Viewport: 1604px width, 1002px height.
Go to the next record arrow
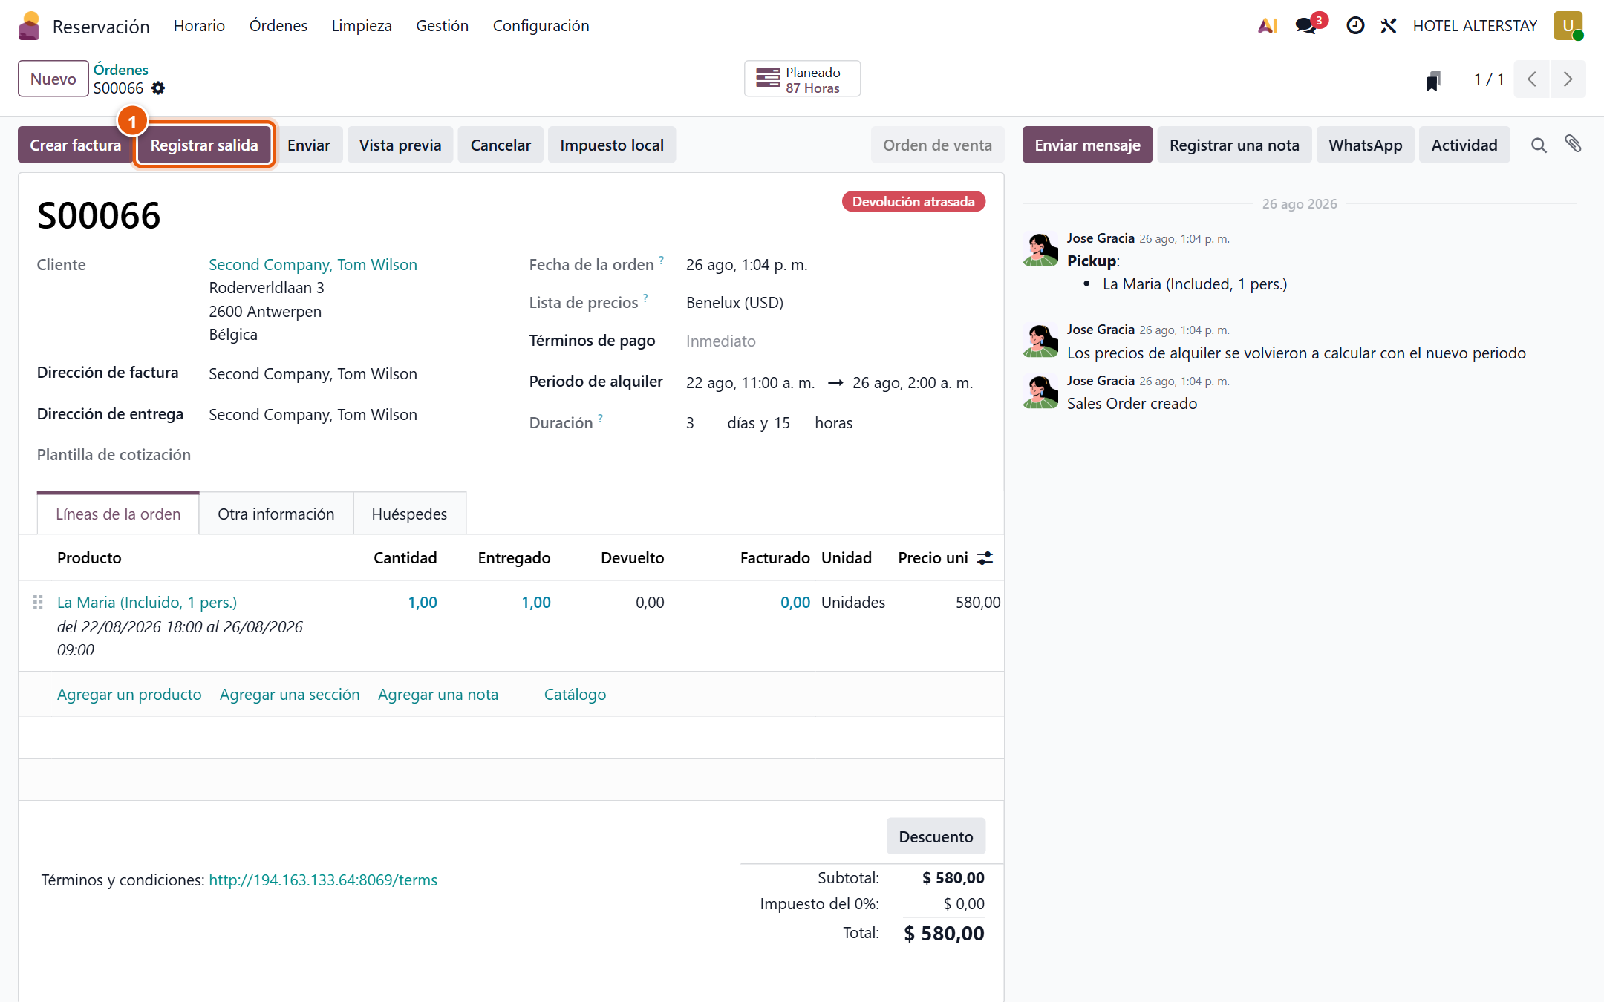pyautogui.click(x=1568, y=79)
